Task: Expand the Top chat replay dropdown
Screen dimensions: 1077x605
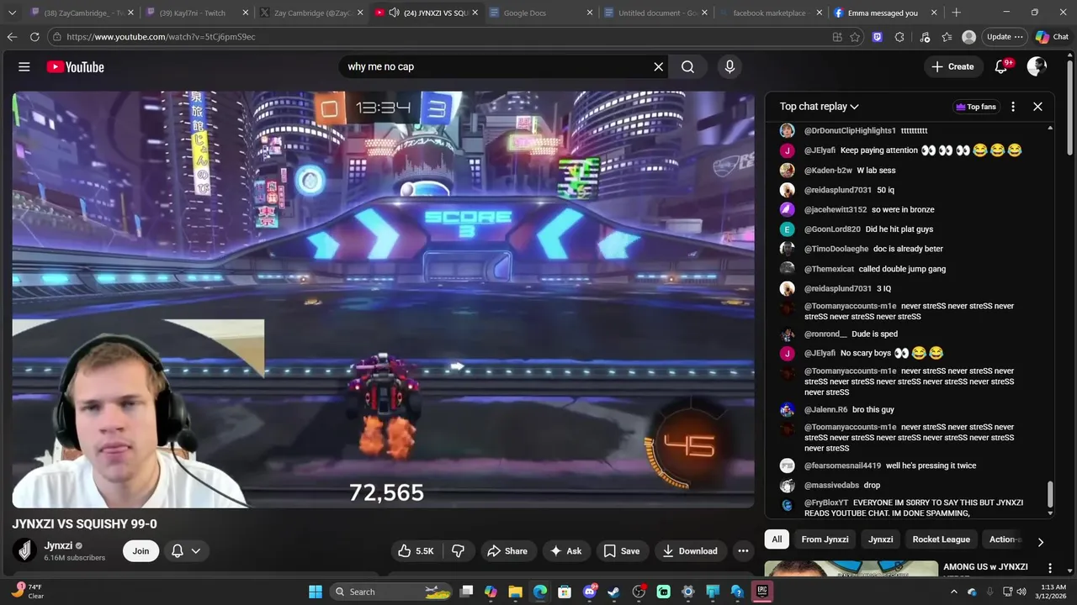Action: click(819, 107)
